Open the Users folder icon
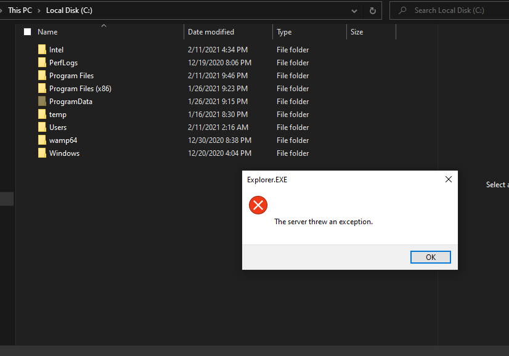 point(41,127)
